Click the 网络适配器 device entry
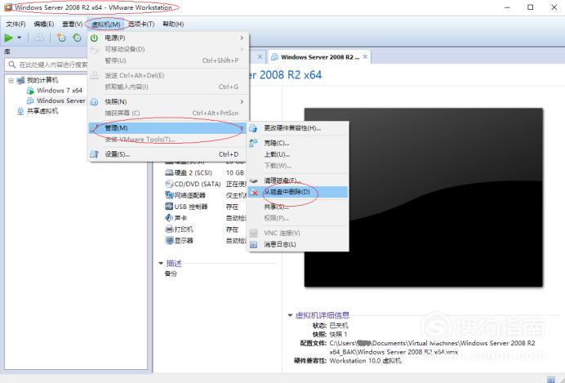This screenshot has height=383, width=565. click(x=190, y=195)
